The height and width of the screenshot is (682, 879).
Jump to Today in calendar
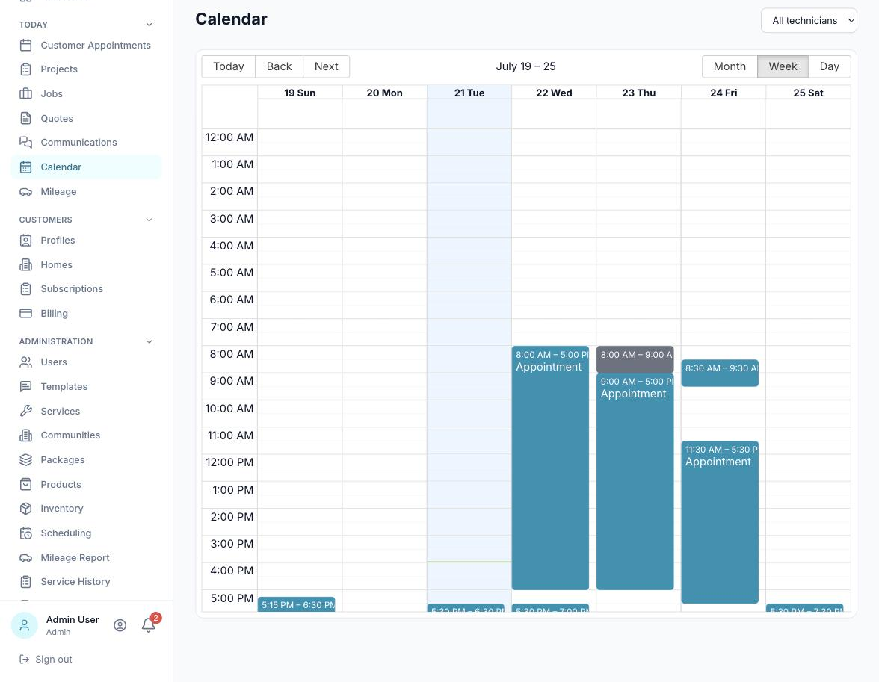click(229, 66)
